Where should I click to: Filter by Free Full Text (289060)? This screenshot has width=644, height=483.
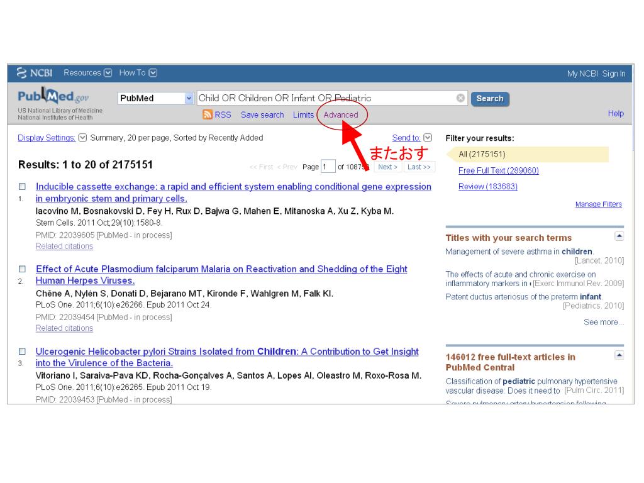(x=499, y=170)
